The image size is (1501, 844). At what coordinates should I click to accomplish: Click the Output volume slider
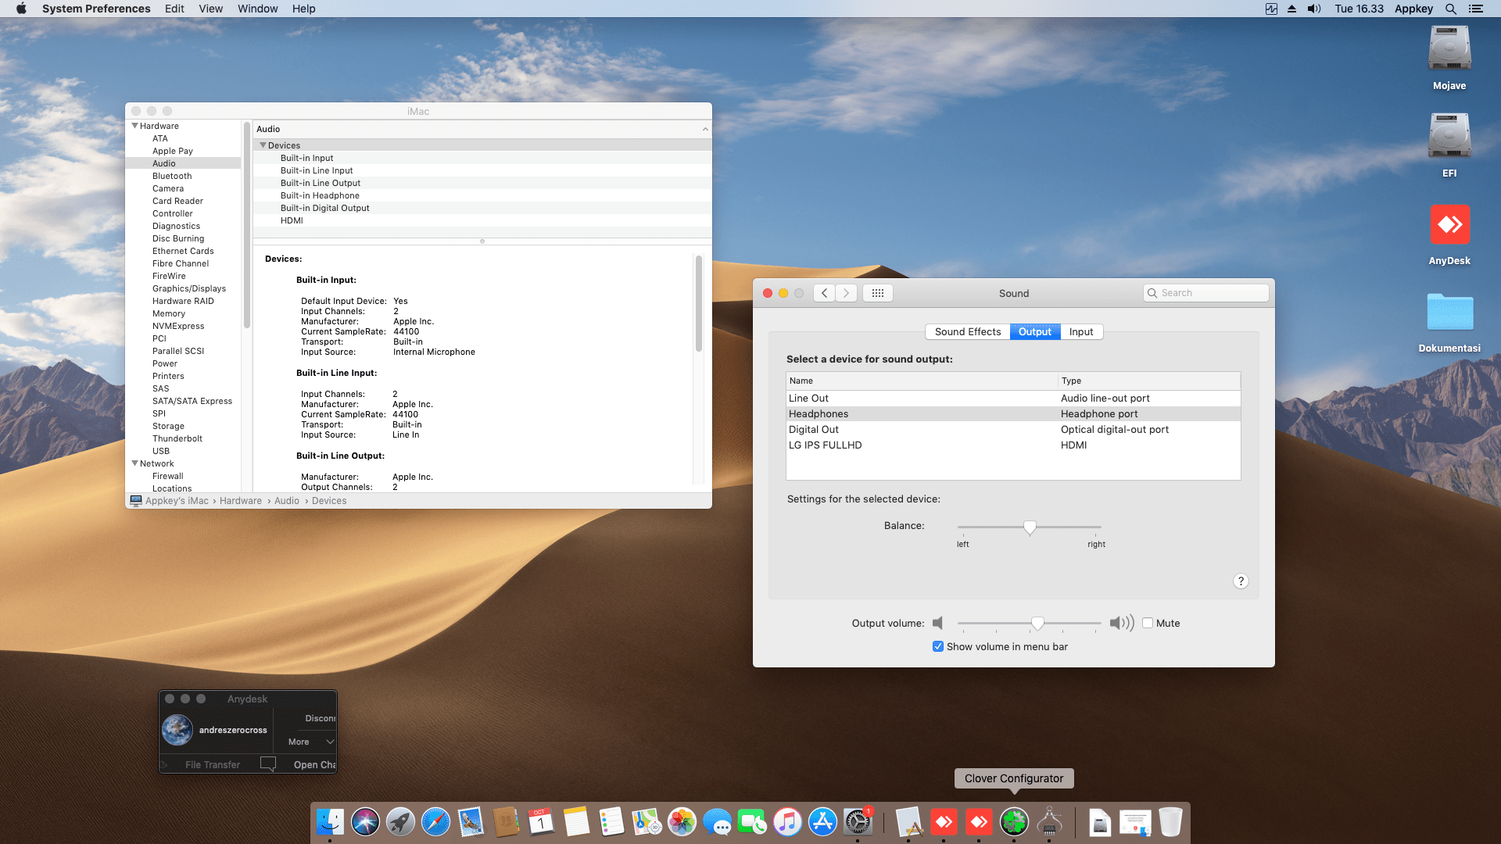point(1037,624)
